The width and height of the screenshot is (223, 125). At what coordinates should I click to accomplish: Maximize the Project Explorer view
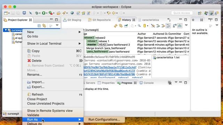[56, 19]
